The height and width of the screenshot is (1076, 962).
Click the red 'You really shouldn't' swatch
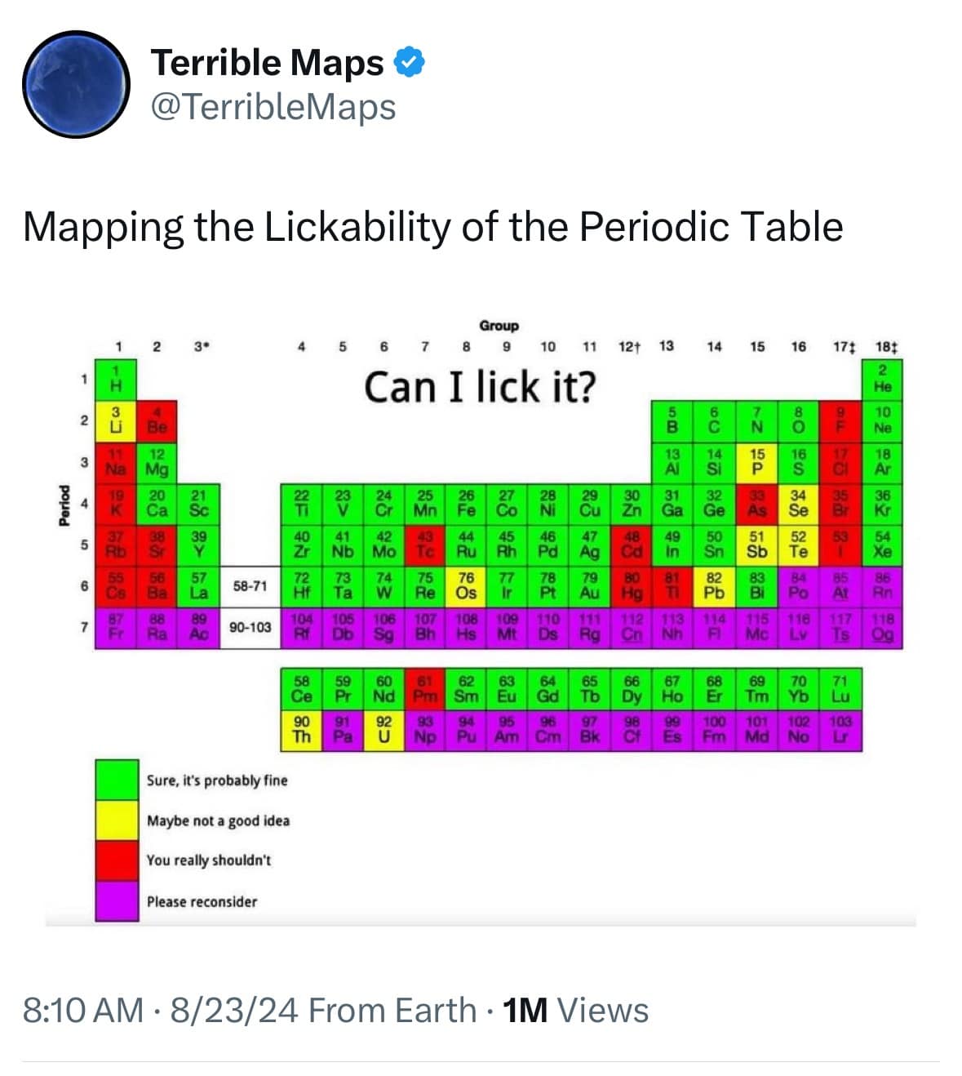pos(117,860)
